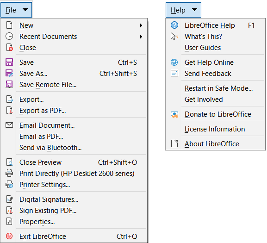Open Recent Documents entry
Screen dimensions: 267x243
(x=74, y=36)
